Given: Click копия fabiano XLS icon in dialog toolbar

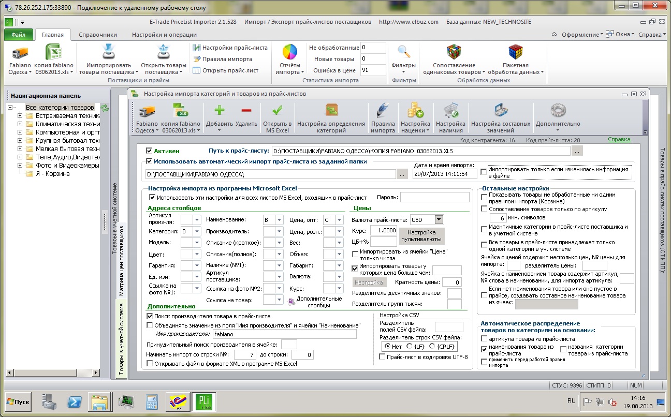Looking at the screenshot, I should tap(181, 111).
